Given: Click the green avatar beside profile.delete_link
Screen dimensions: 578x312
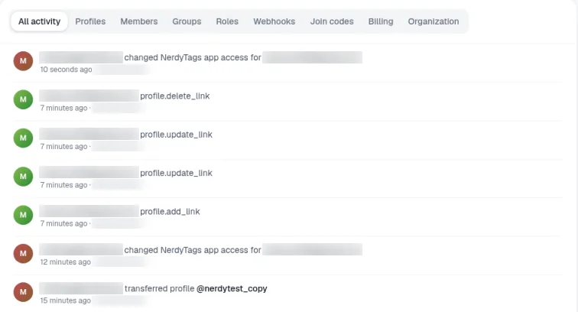Looking at the screenshot, I should point(23,99).
